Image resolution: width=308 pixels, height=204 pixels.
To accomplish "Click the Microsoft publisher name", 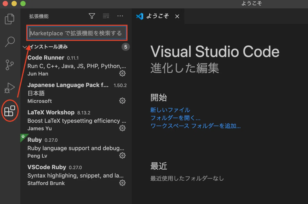I will [x=40, y=101].
